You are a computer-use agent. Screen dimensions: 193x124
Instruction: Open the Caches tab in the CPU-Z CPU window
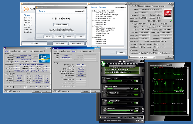click(12, 51)
